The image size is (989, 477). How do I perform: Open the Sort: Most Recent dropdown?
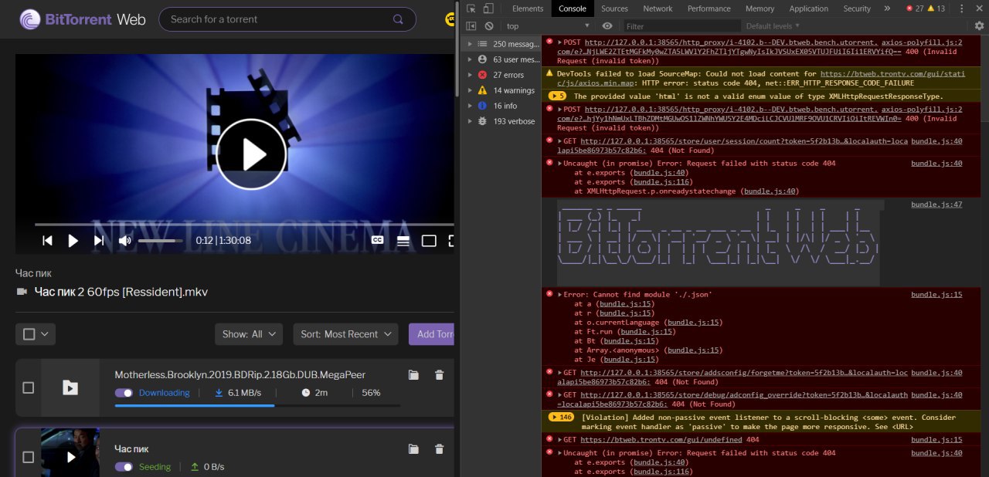point(345,334)
